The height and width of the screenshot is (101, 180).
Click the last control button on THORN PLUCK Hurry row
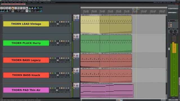tap(69, 41)
